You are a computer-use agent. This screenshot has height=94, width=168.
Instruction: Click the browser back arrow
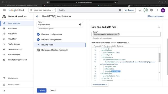6,2
